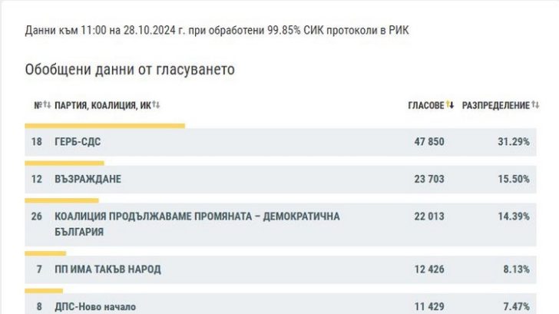Screen dimensions: 559x314
Task: Click the yellow bar above ГЕРБ-СДС
Action: [105, 125]
